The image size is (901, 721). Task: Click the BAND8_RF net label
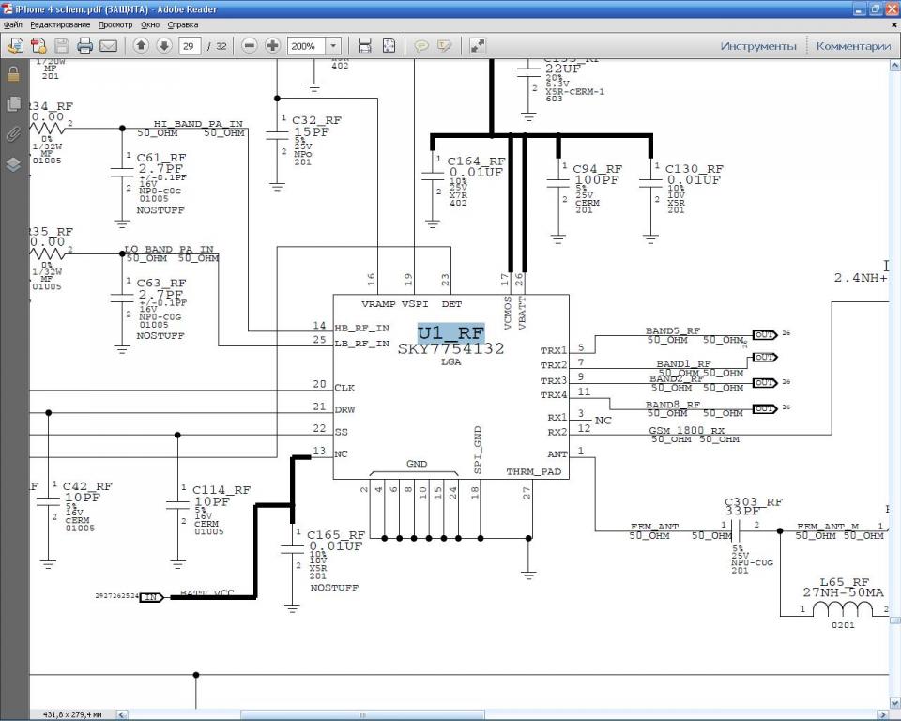click(x=673, y=405)
